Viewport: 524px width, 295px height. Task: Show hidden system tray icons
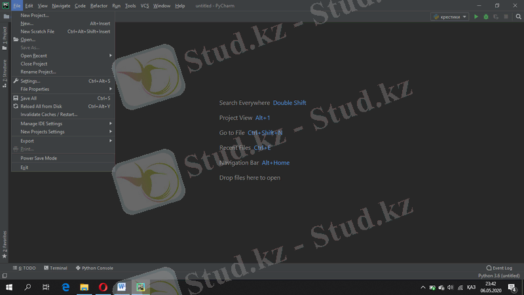[423, 287]
